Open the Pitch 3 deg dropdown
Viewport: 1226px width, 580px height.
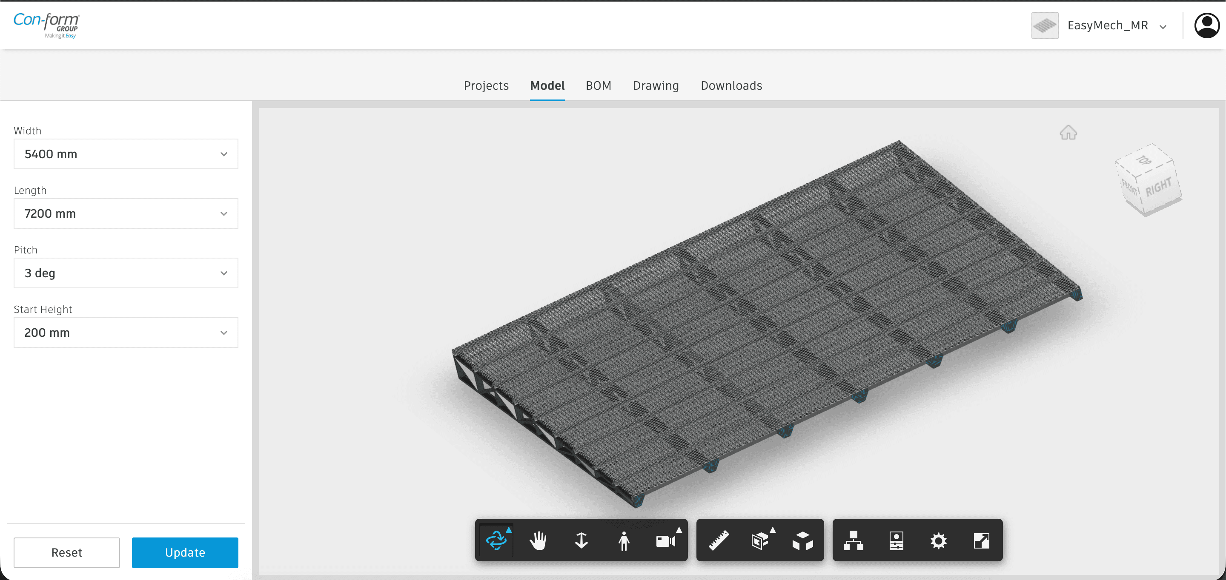[126, 273]
